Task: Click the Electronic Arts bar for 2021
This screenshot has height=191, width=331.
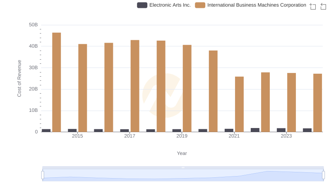Action: [x=229, y=131]
